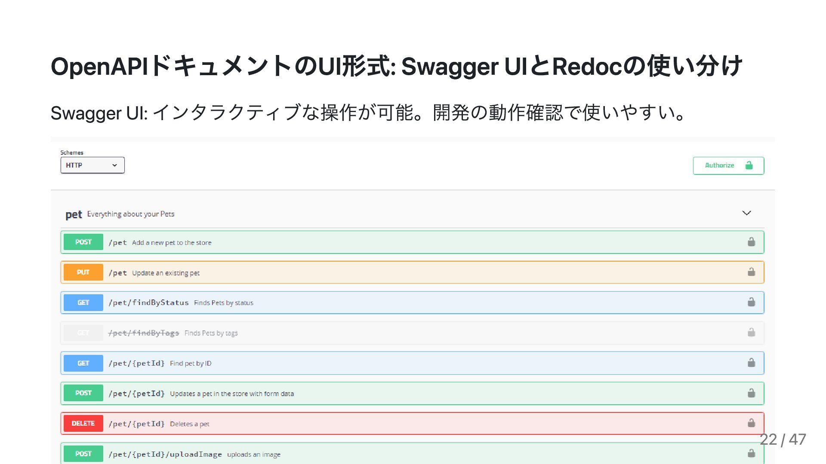Click lock icon on /pet/findByTags row

click(x=751, y=333)
